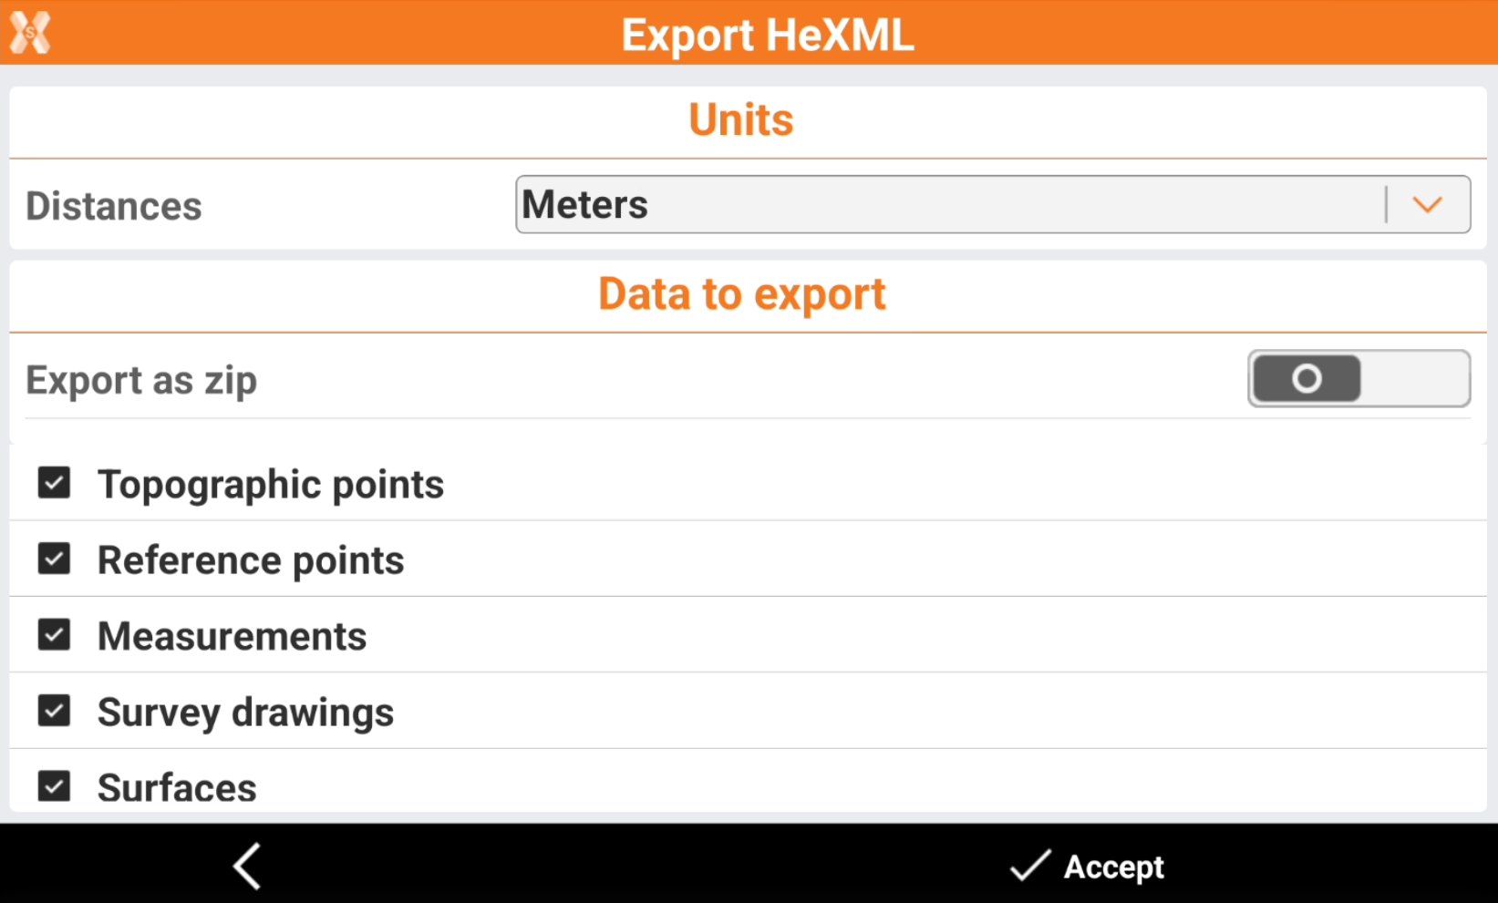Open the Distances dropdown arrow

click(x=1427, y=205)
